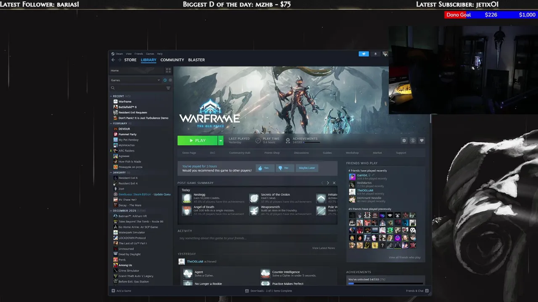Image resolution: width=538 pixels, height=302 pixels.
Task: Go back with the Steam back arrow
Action: point(113,60)
